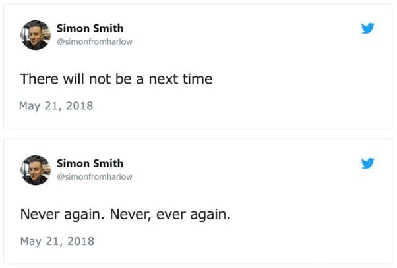Click the text "Never again. Never, ever again."
Viewport: 397px width, 268px height.
[125, 215]
